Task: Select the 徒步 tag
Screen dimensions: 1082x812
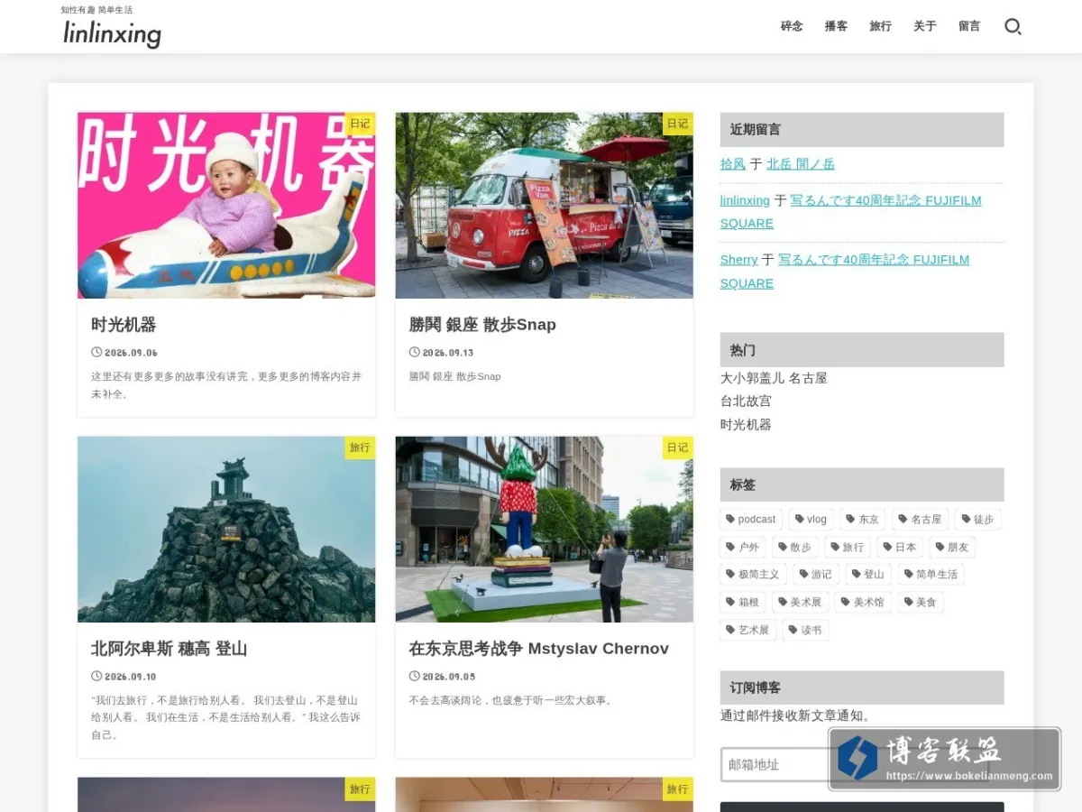Action: pyautogui.click(x=978, y=519)
